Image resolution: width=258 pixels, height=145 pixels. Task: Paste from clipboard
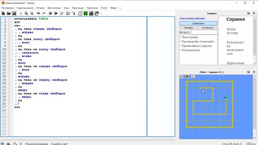coord(32,13)
